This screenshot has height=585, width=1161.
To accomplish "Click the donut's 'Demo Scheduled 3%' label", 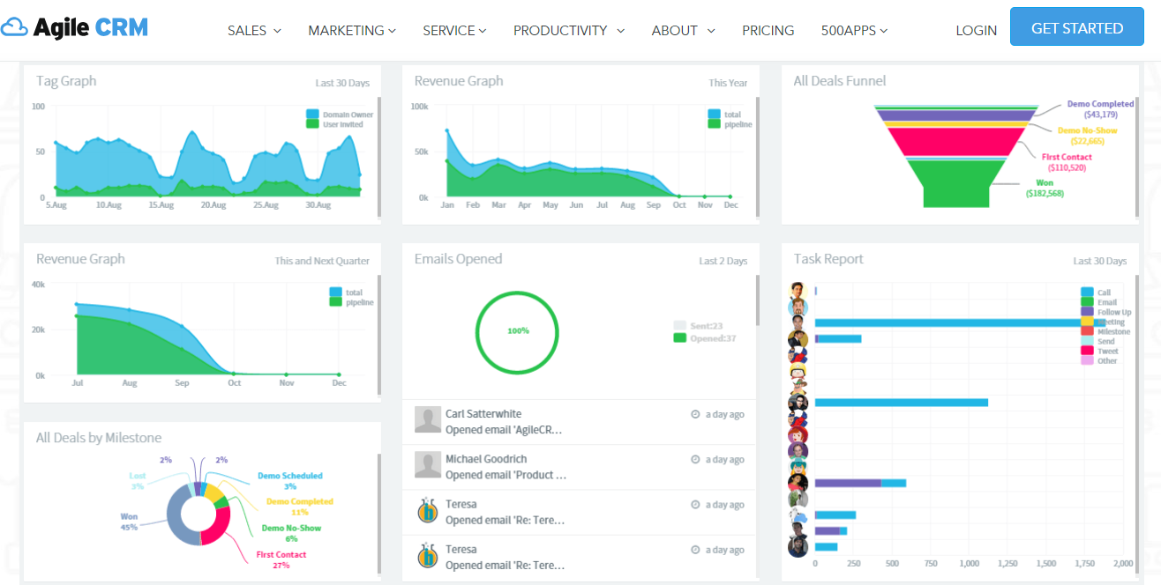I will point(290,481).
